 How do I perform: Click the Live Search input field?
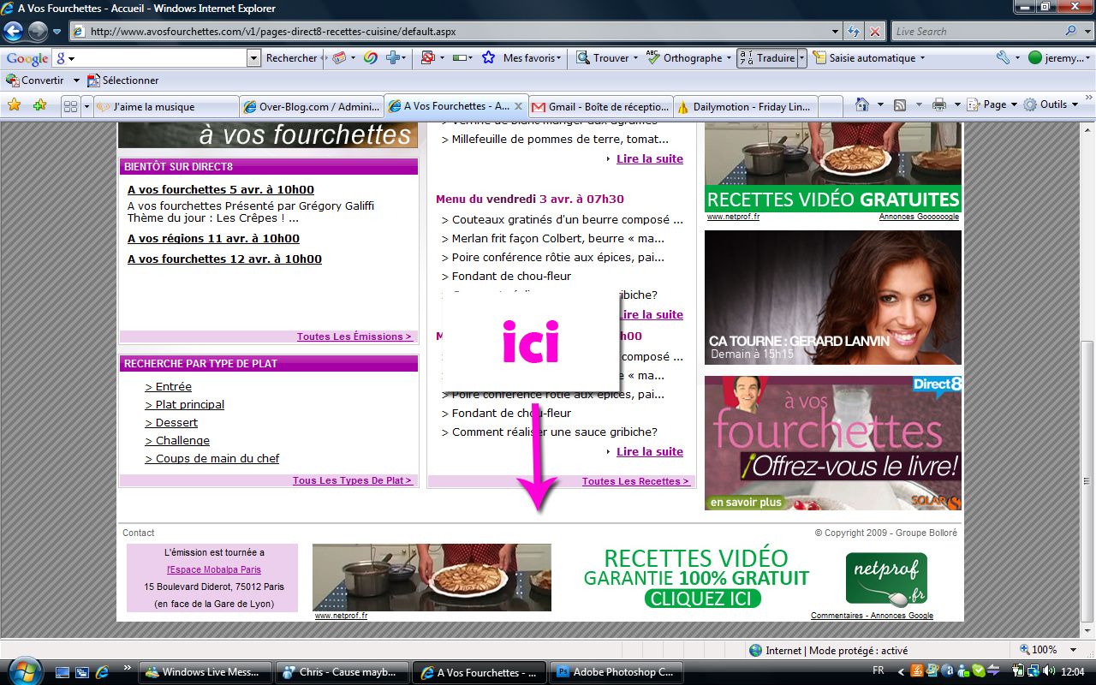977,32
